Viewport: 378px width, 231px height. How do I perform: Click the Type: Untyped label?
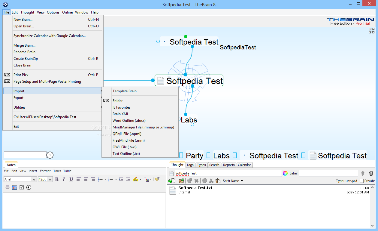(346, 181)
